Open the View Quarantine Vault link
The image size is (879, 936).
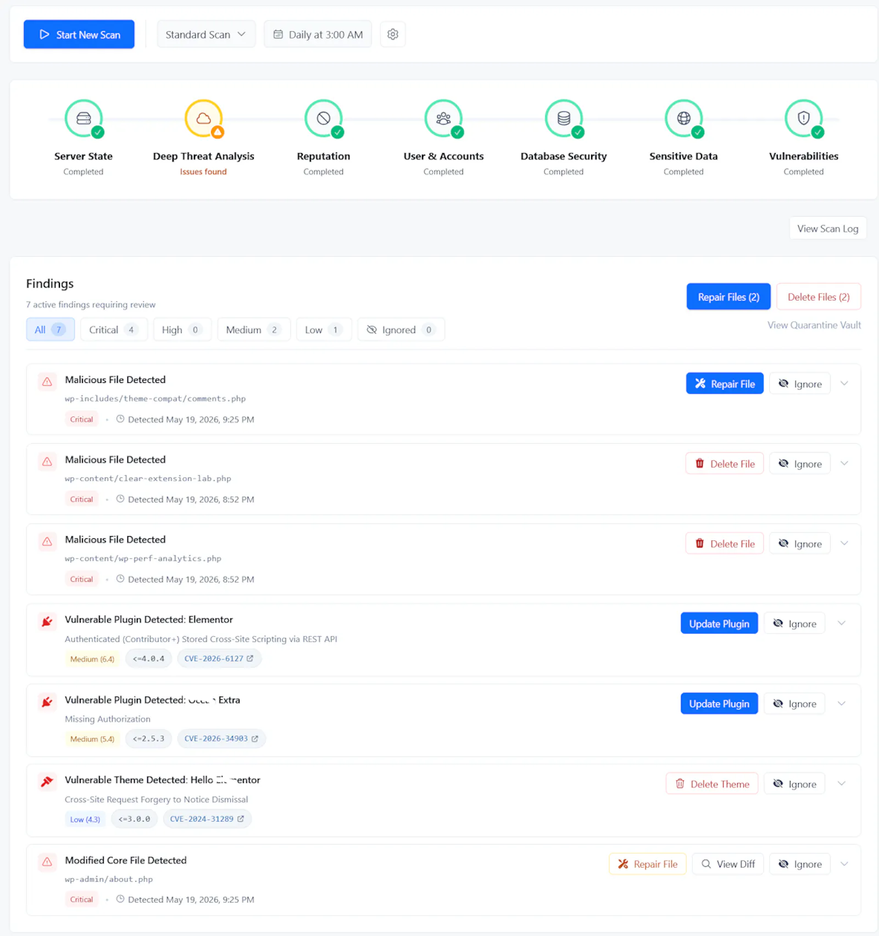(814, 325)
